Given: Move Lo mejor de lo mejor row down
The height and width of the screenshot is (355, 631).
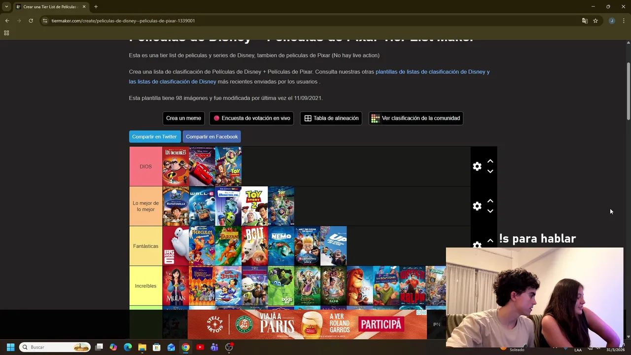Looking at the screenshot, I should pyautogui.click(x=490, y=212).
